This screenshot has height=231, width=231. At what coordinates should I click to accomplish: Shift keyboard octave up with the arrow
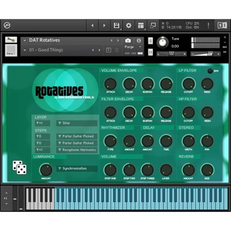coord(6,193)
